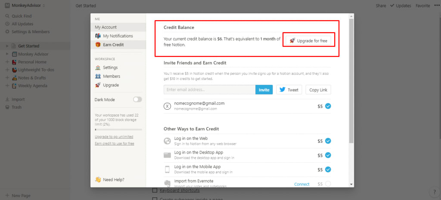441x200 pixels.
Task: Click the plus next to Weekly Agenda
Action: coord(7,86)
